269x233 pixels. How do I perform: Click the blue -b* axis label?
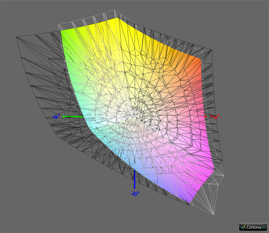135,194
